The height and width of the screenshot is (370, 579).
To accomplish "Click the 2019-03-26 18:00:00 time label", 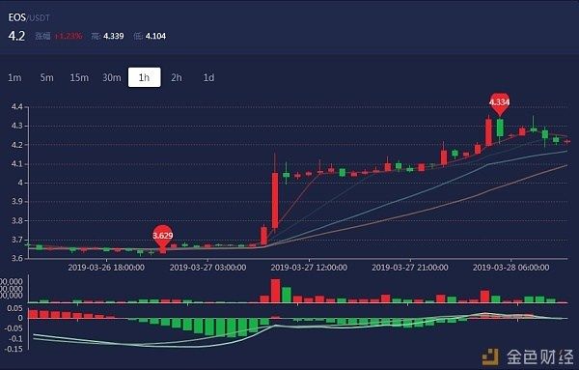I will [106, 268].
